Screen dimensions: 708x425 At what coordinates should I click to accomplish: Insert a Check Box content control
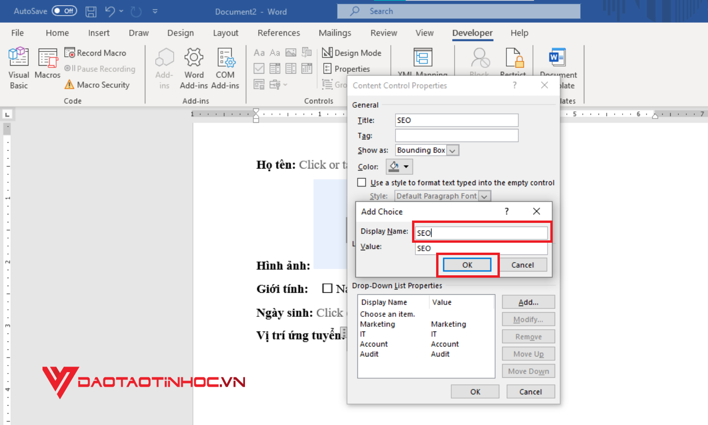259,68
